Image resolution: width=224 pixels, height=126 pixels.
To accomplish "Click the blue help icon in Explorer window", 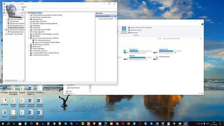I will 202,24.
